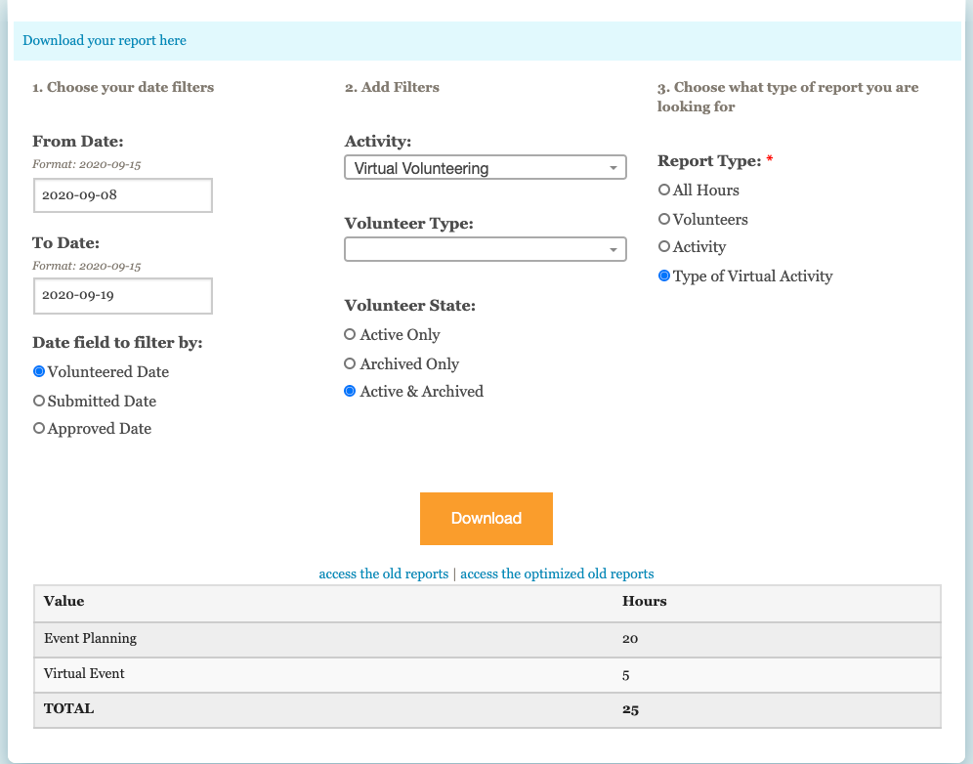Select Active & Archived option
Image resolution: width=973 pixels, height=764 pixels.
(350, 391)
